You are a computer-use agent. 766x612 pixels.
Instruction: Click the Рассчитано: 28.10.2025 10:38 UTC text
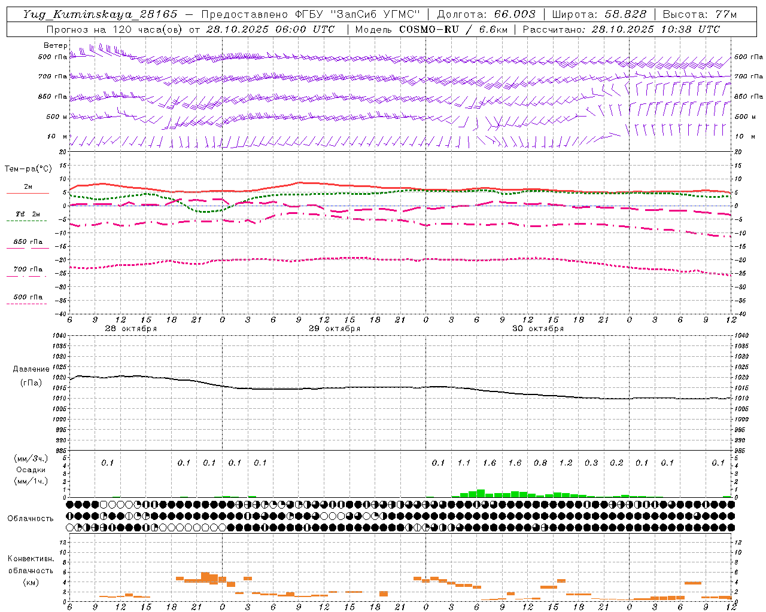coord(621,29)
